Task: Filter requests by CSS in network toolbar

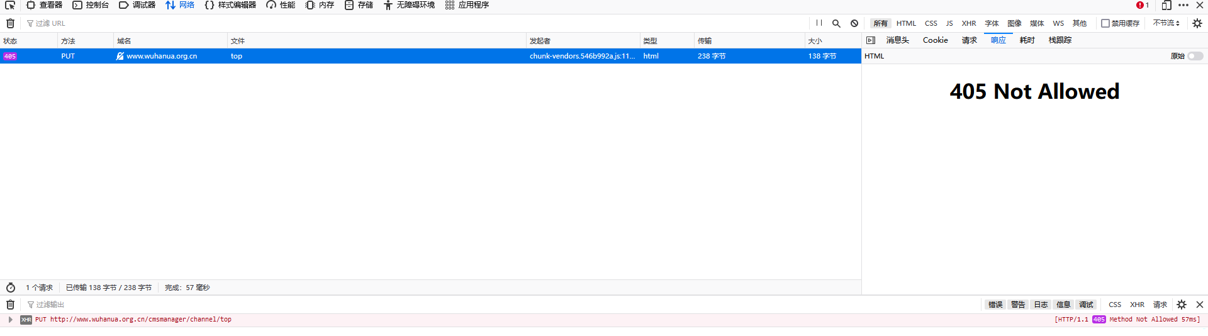Action: coord(931,23)
